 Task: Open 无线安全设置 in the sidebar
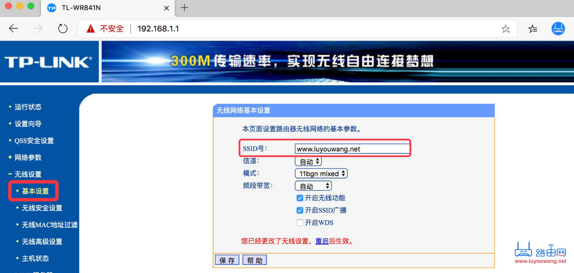click(42, 208)
